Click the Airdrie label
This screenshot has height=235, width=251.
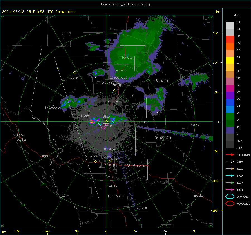coord(110,149)
